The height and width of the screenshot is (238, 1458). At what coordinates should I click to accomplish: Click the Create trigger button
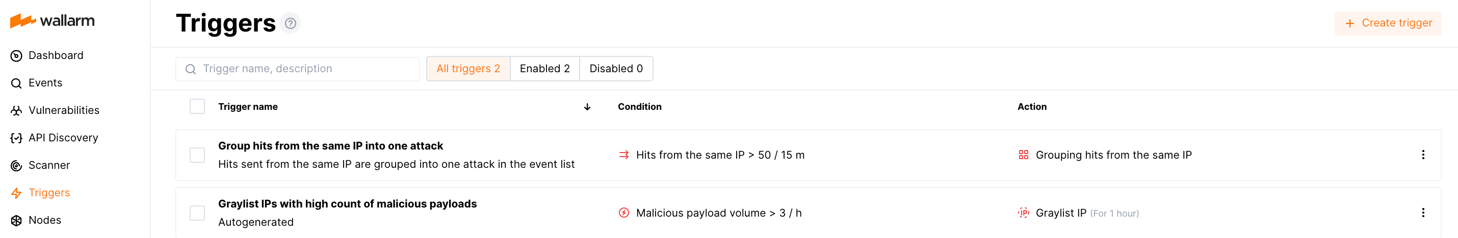coord(1388,23)
